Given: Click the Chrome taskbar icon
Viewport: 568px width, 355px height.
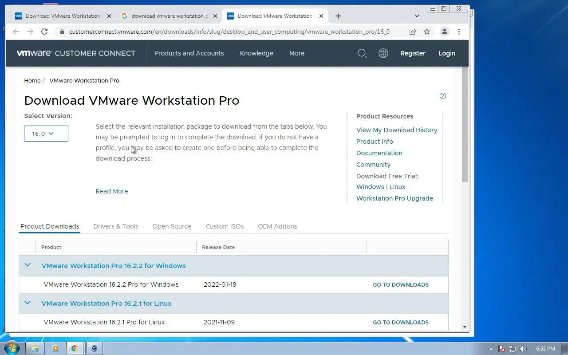Looking at the screenshot, I should click(x=75, y=349).
